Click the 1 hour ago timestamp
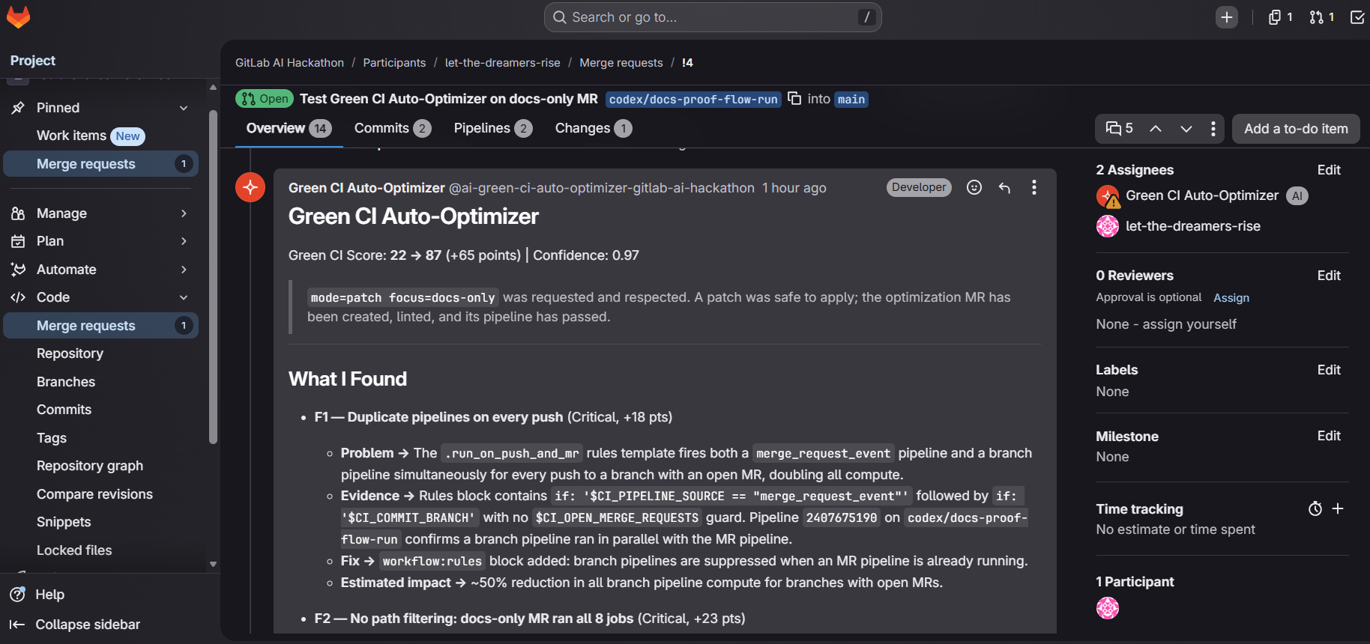Image resolution: width=1370 pixels, height=644 pixels. click(794, 188)
